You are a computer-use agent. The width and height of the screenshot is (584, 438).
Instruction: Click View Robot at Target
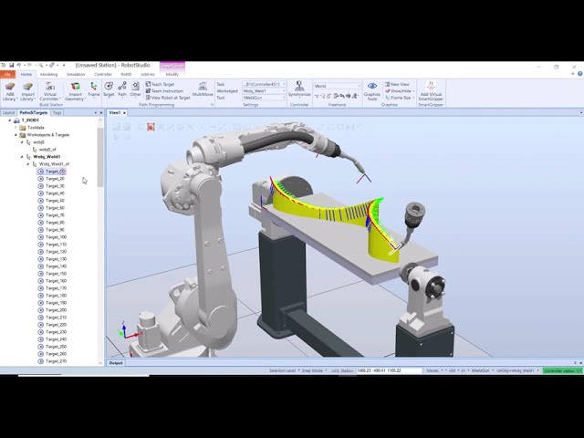pyautogui.click(x=168, y=98)
